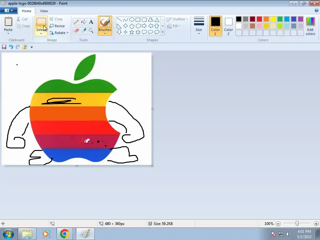Open the Rotate dropdown
The width and height of the screenshot is (320, 240).
(59, 32)
